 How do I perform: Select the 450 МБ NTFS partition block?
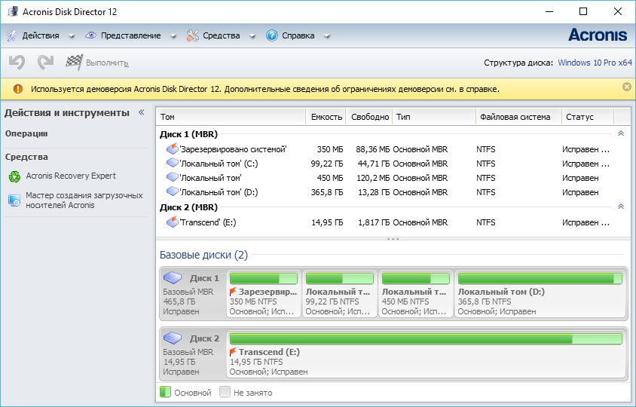click(416, 294)
